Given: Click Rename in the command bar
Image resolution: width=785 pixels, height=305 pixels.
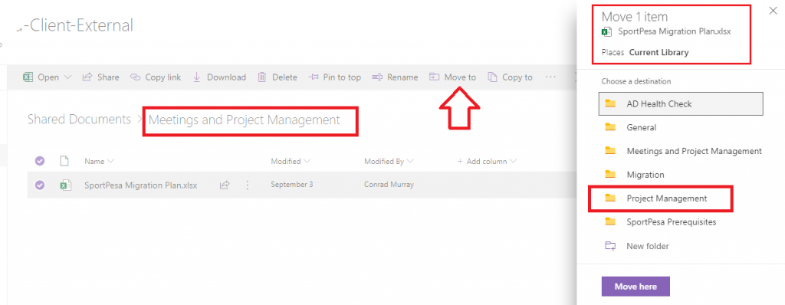Looking at the screenshot, I should click(x=395, y=77).
